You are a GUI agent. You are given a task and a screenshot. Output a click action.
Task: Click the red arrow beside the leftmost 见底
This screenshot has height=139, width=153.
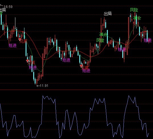(x=20, y=39)
